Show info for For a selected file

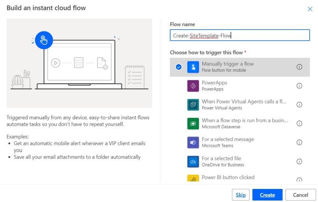(x=299, y=162)
